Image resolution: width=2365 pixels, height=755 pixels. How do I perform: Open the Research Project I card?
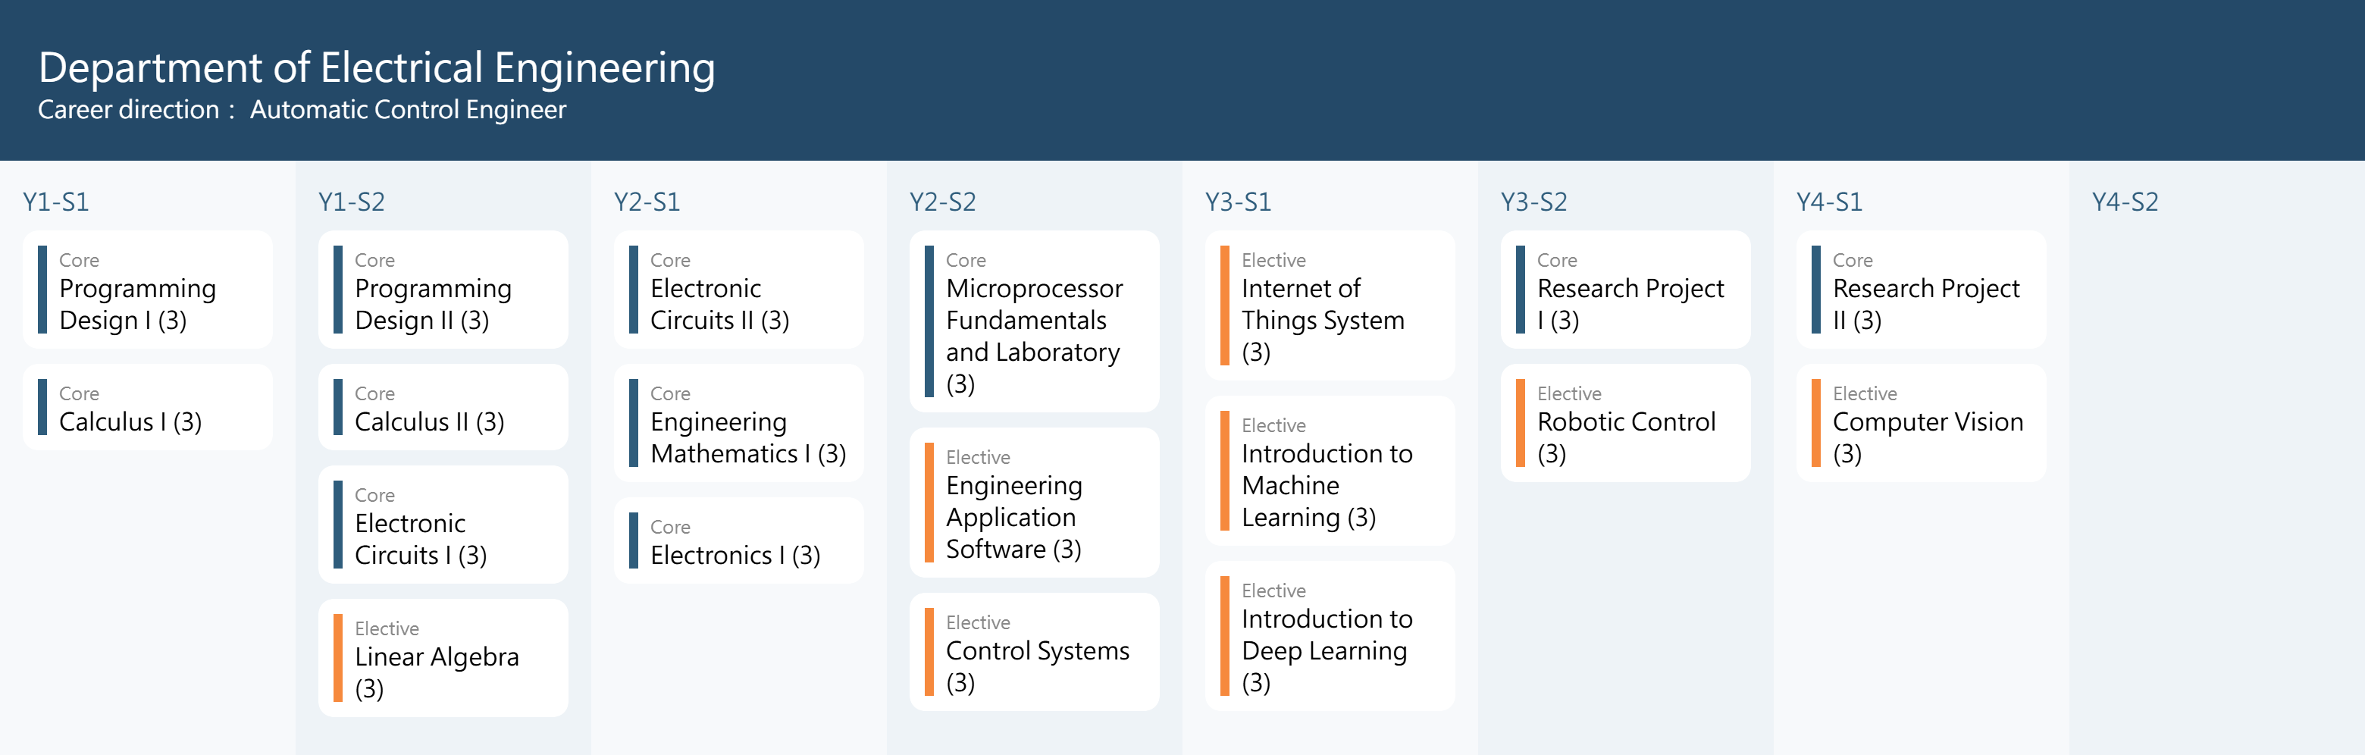1625,290
